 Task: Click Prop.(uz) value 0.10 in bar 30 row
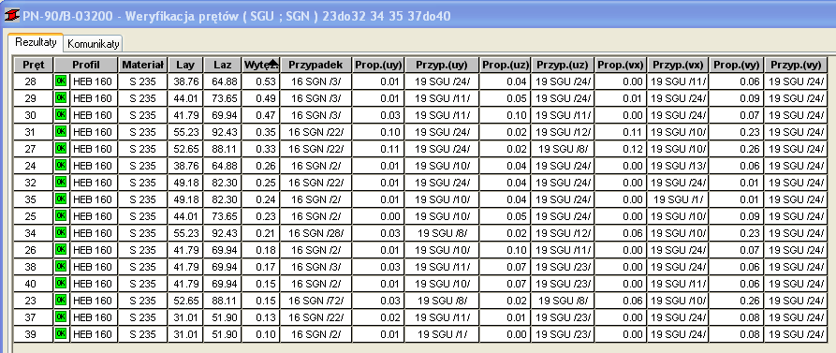pyautogui.click(x=505, y=115)
